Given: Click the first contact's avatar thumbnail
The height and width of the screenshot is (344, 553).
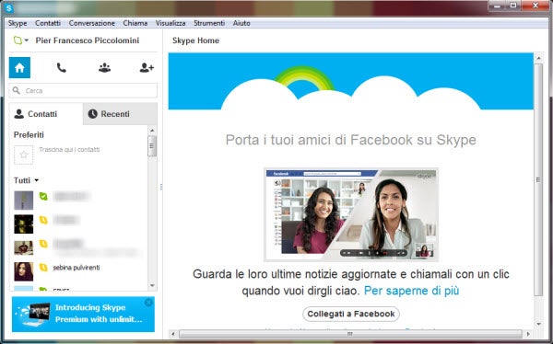Looking at the screenshot, I should tap(24, 201).
